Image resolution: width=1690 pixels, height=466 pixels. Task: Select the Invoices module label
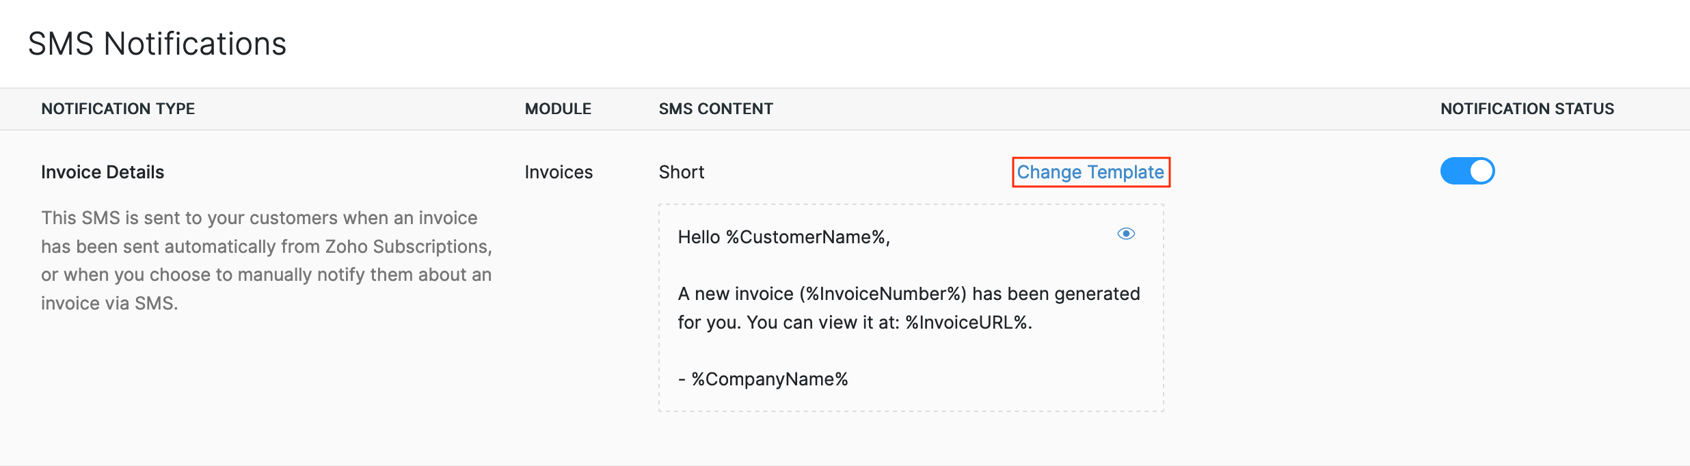[x=558, y=172]
